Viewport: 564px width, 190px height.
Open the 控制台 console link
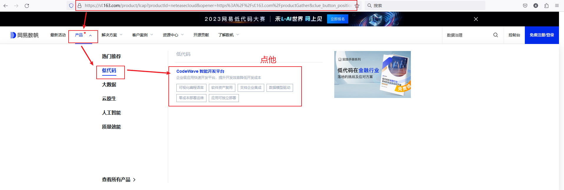(514, 35)
